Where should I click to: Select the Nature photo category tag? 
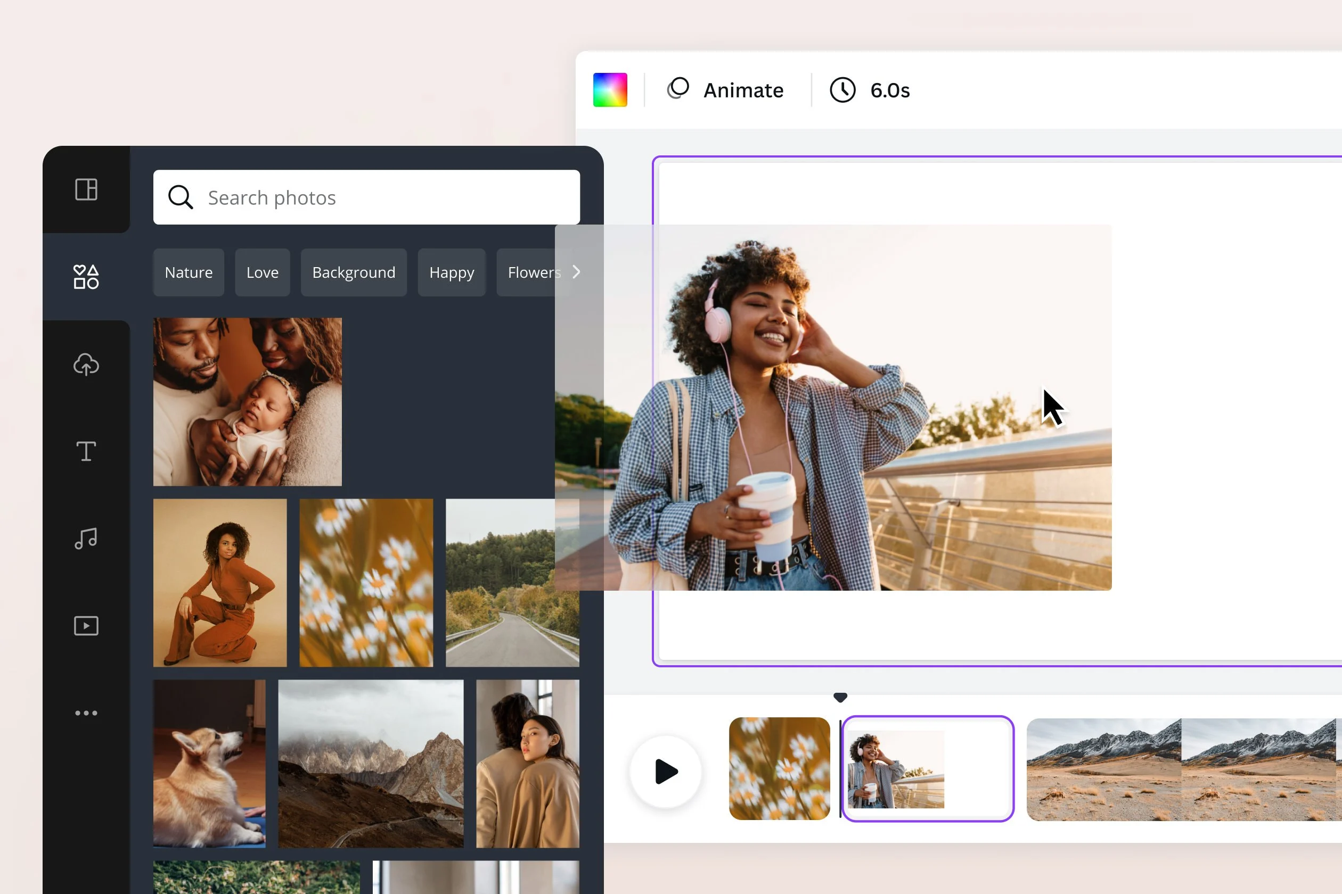pyautogui.click(x=187, y=271)
